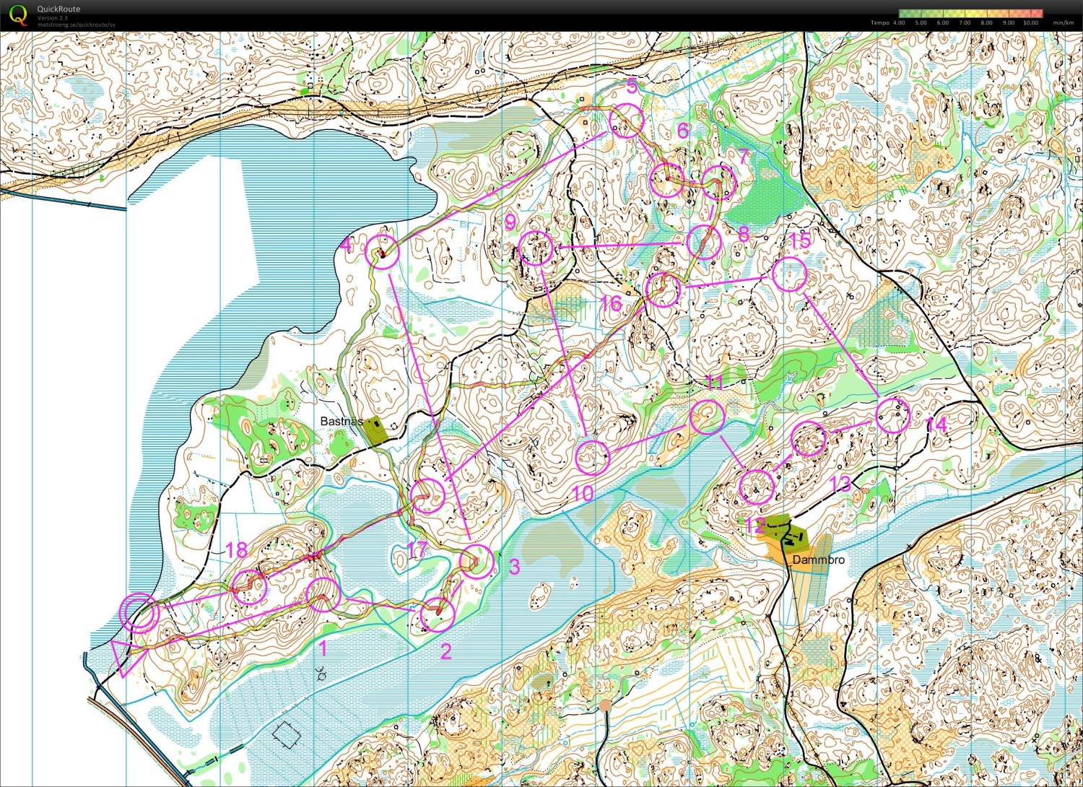
Task: Click control circle 10
Action: click(x=593, y=457)
